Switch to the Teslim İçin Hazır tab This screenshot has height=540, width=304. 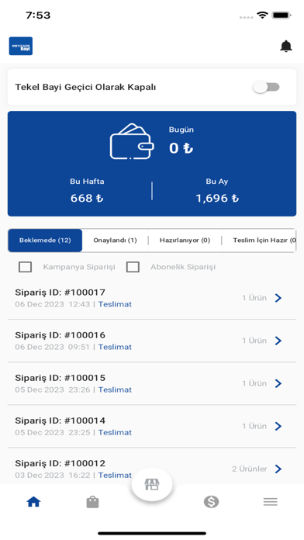pyautogui.click(x=259, y=241)
